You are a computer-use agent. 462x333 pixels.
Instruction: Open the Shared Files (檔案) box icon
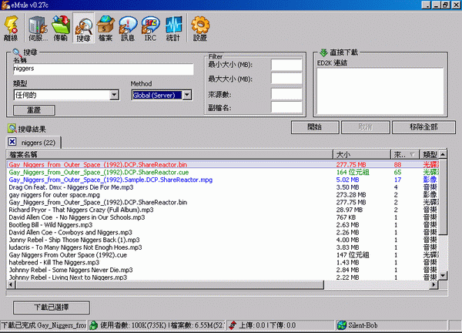[105, 28]
